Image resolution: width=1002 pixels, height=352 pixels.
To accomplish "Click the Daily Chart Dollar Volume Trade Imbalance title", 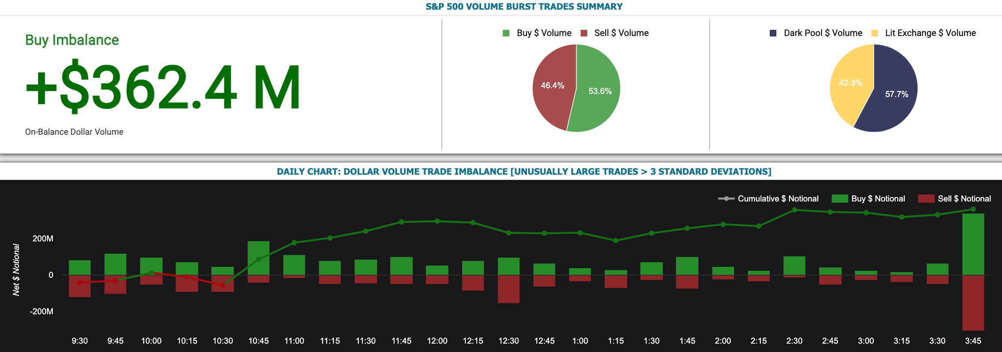I will [524, 172].
